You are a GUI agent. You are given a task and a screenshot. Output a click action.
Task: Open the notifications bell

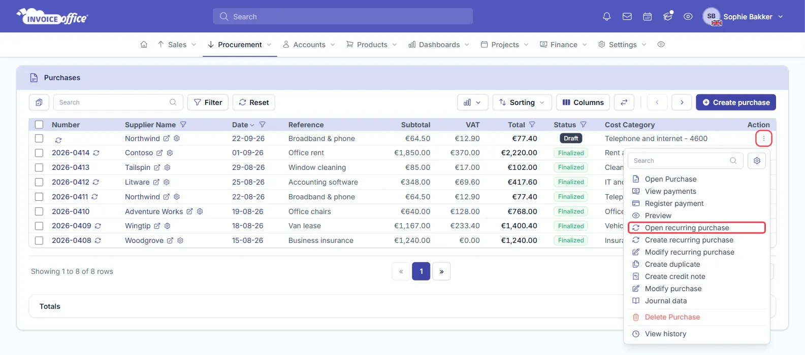point(606,17)
